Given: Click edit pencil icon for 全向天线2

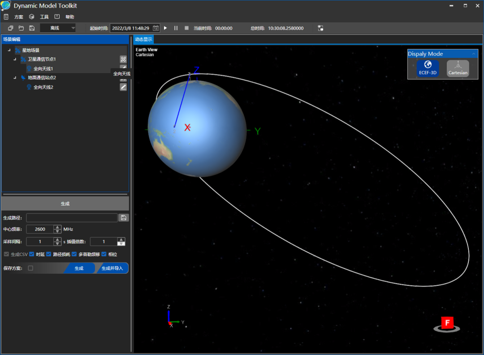Looking at the screenshot, I should 123,87.
